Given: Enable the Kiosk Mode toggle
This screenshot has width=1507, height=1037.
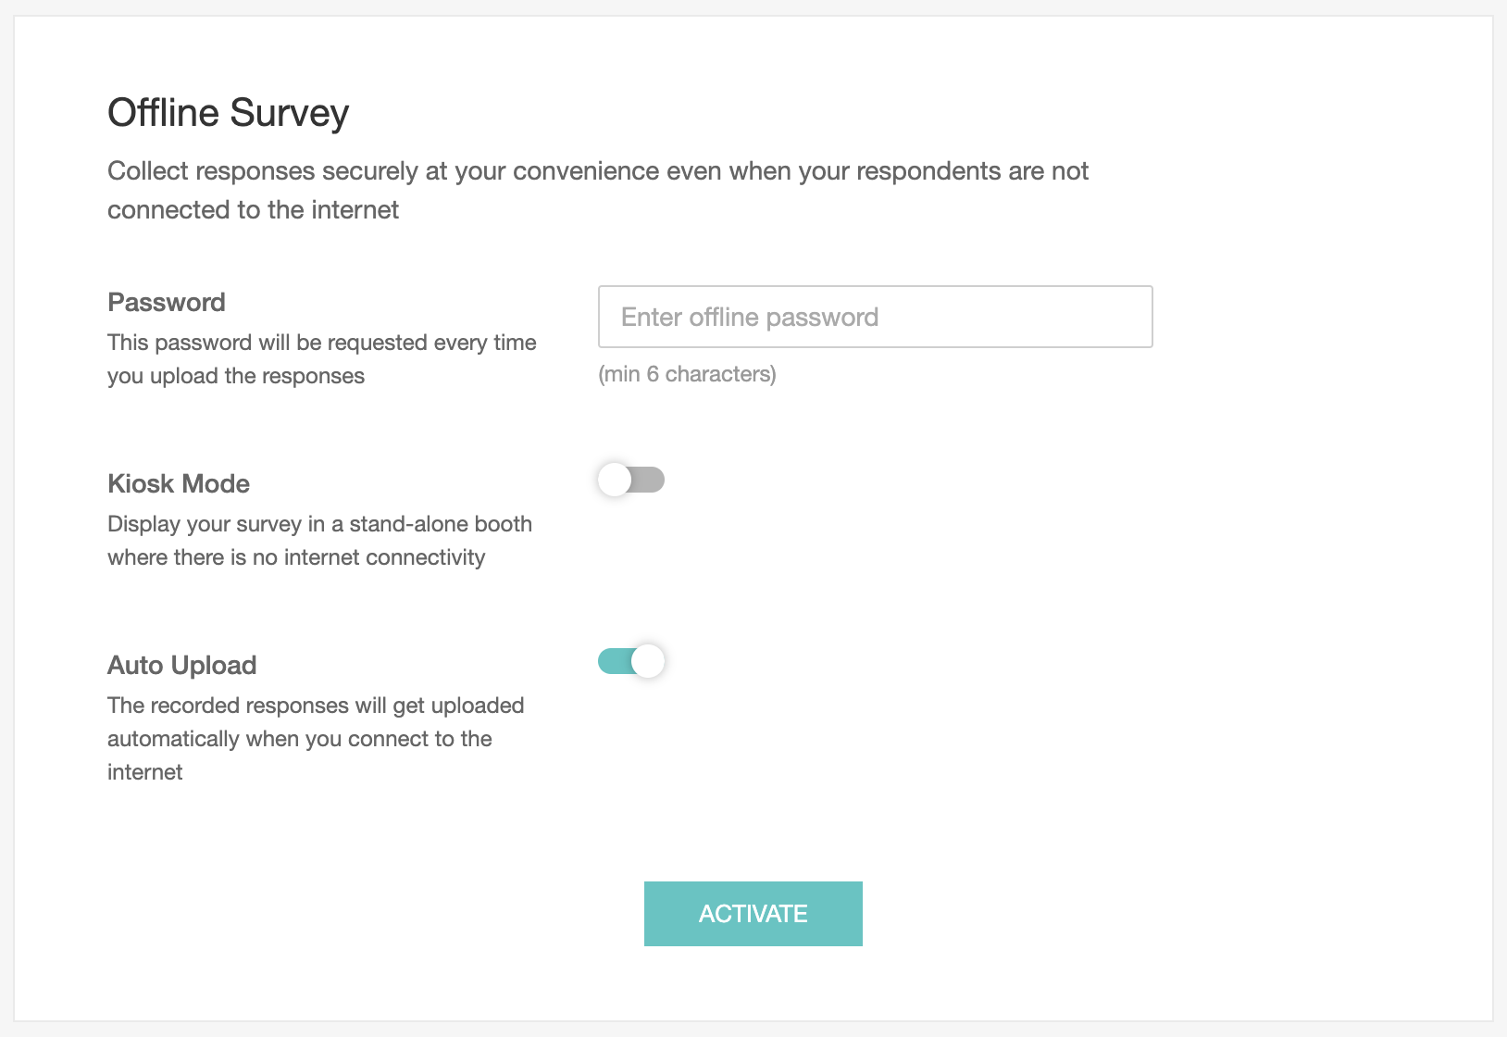Looking at the screenshot, I should [x=631, y=480].
